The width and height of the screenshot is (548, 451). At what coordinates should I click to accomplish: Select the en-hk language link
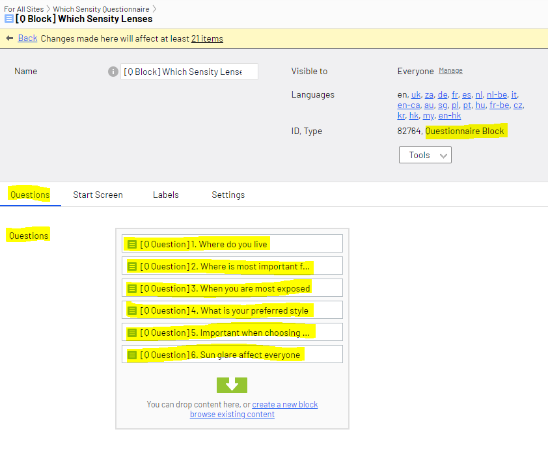(x=450, y=116)
